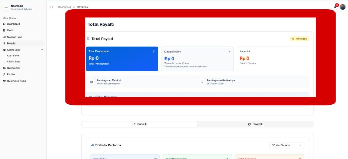Select the Statistik tab

(140, 124)
